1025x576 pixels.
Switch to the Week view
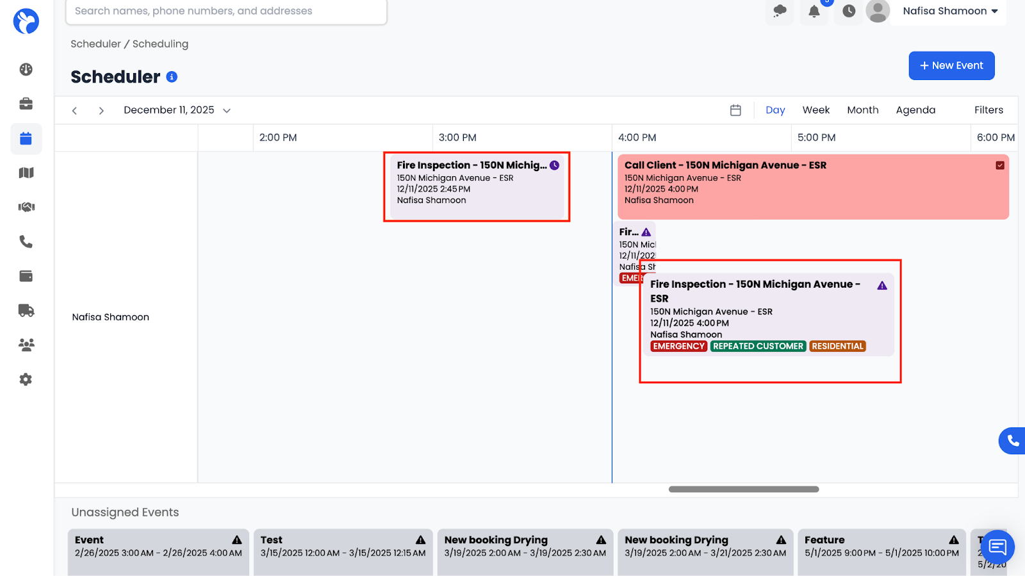[816, 110]
